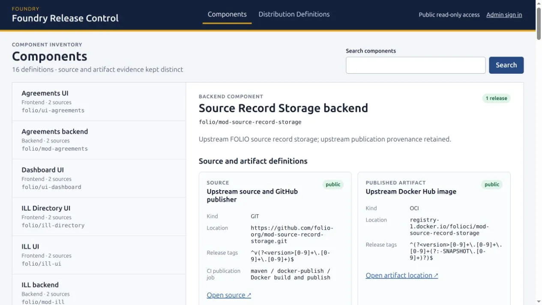Screen dimensions: 542x305
Task: Click 'folio/ill-ui' path text
Action: (x=42, y=264)
